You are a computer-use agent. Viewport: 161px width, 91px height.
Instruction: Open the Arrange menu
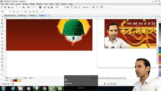pyautogui.click(x=25, y=4)
